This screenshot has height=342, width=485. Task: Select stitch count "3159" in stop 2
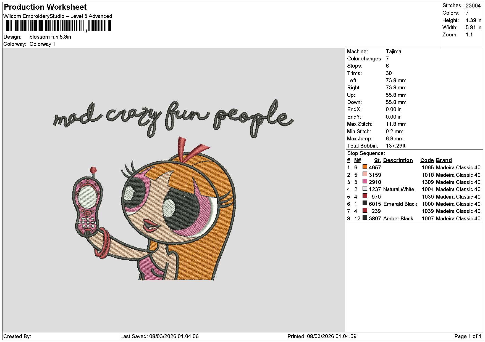[375, 175]
